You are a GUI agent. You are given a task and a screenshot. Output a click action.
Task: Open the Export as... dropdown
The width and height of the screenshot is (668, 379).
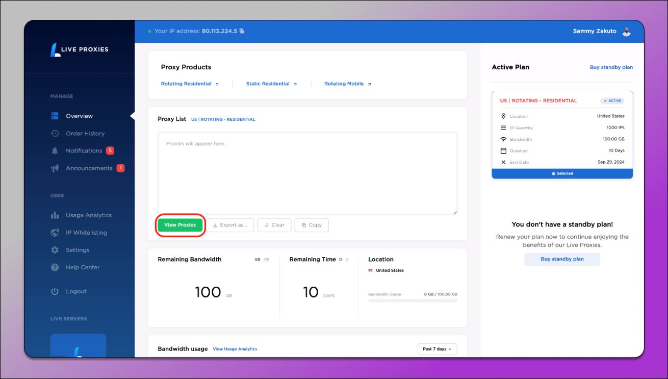click(x=230, y=225)
